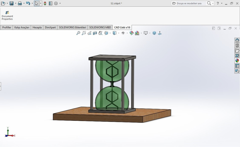
Task: Click the Previous View icon
Action: coord(89,33)
